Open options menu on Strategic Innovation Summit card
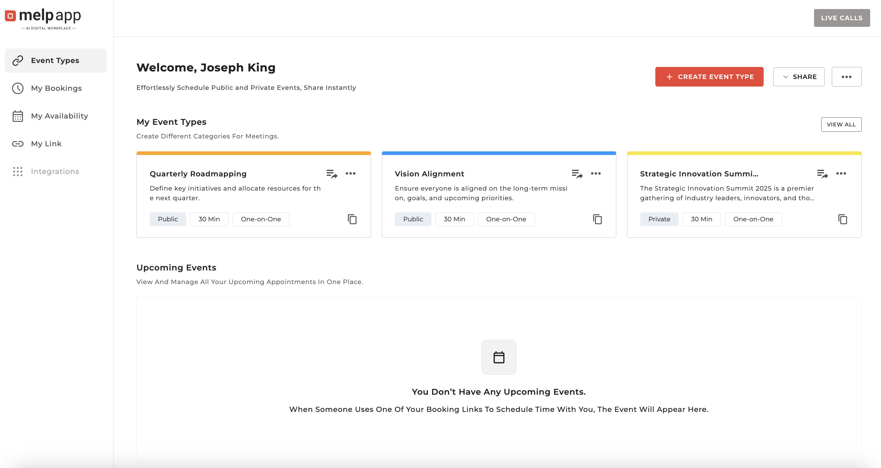 (x=841, y=173)
